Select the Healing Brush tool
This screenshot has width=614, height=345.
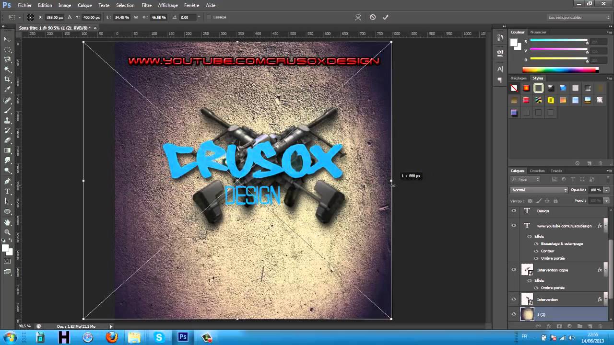click(7, 101)
